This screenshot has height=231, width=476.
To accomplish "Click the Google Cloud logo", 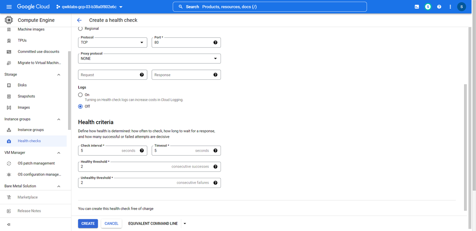I will coord(33,7).
